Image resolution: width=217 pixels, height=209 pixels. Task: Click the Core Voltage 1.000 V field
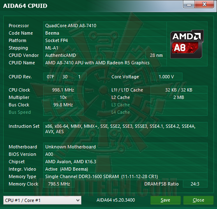pos(166,77)
